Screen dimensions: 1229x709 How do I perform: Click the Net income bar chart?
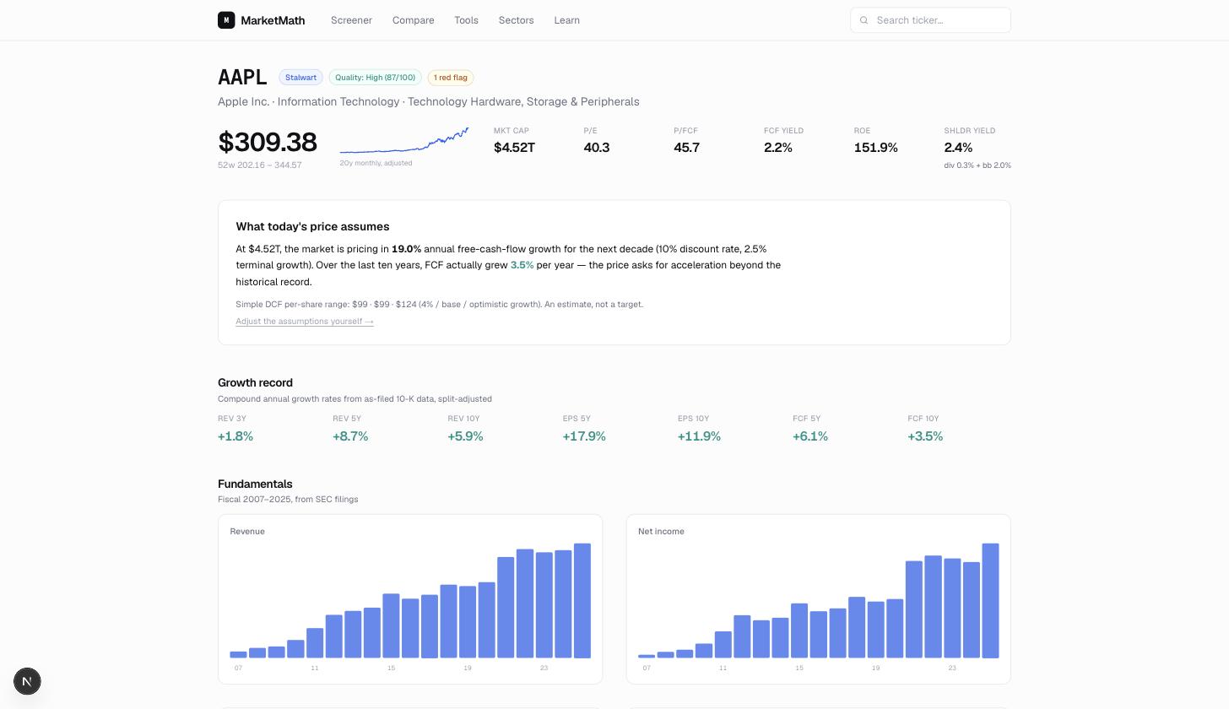(819, 599)
